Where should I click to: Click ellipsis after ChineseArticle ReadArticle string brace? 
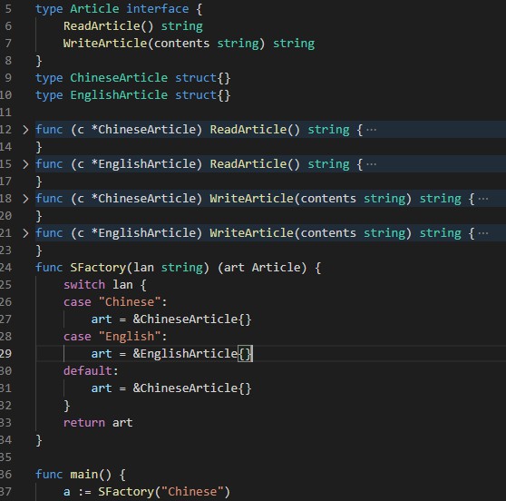pos(372,130)
